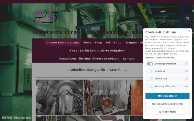Open SYS1 - LA für komplizierte Aufgaben
This screenshot has height=121, width=194.
(97, 51)
